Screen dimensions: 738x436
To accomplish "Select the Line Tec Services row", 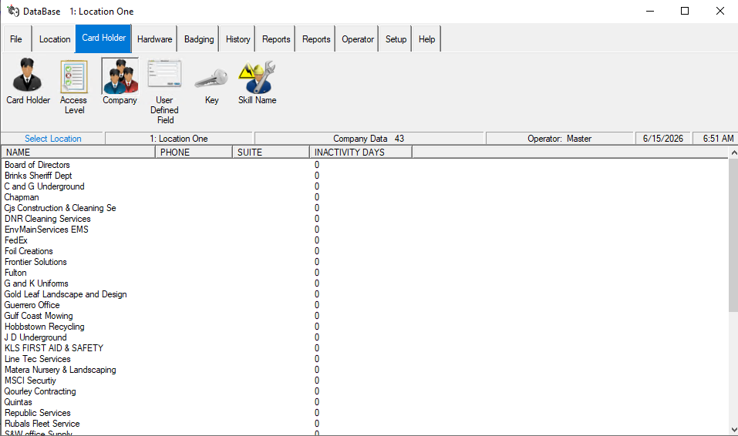I will [365, 359].
